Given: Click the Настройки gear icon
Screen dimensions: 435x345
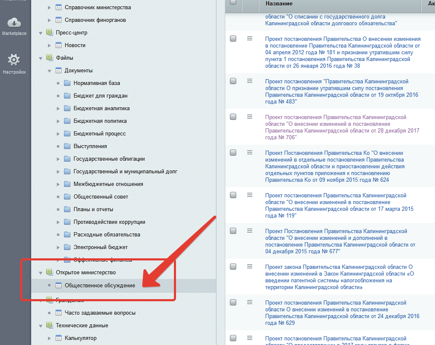Looking at the screenshot, I should 14,60.
